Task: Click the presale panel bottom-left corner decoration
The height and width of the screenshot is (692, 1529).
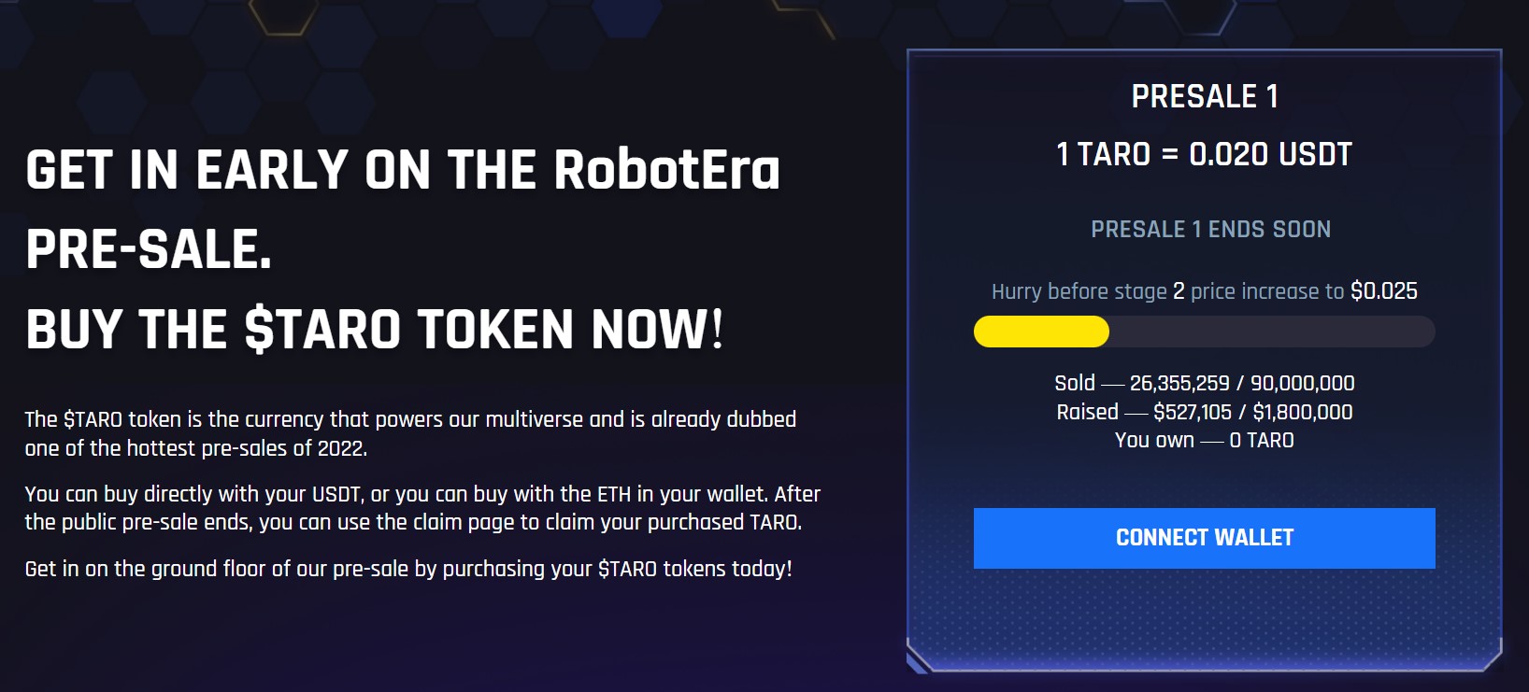Action: (920, 657)
